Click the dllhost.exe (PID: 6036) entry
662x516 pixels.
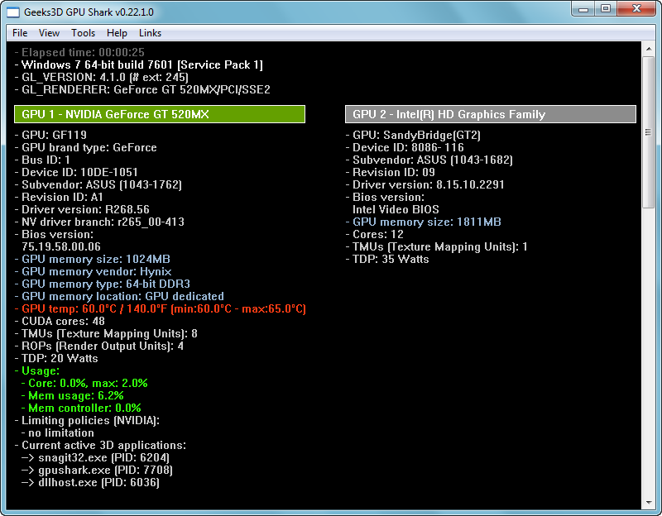coord(91,483)
